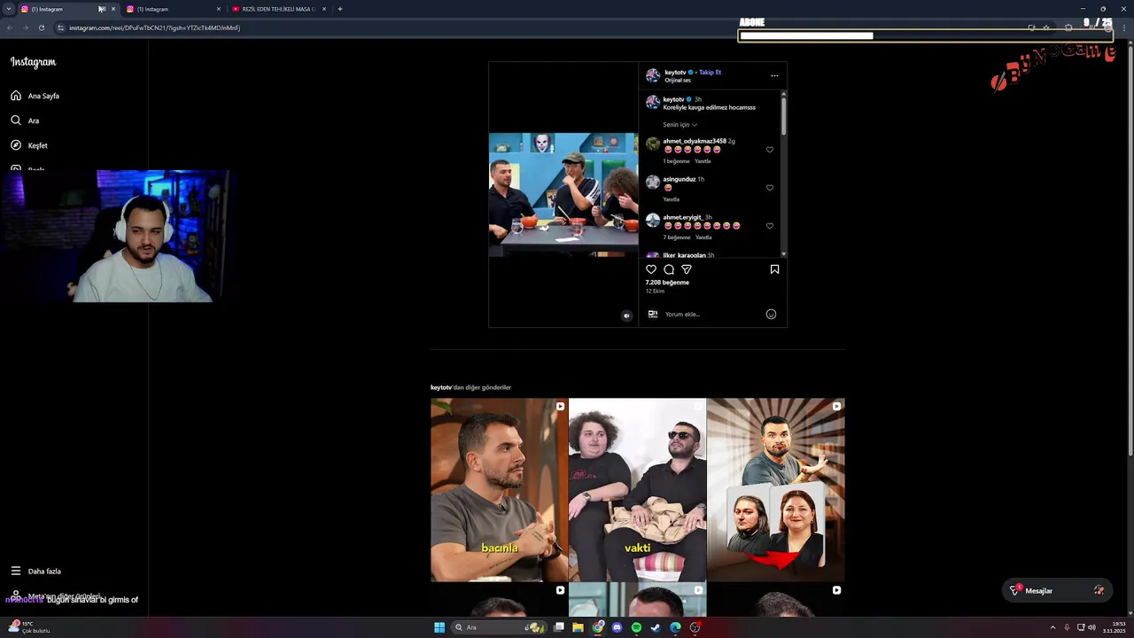Switch to the second Instagram tab
1134x638 pixels.
pos(173,9)
